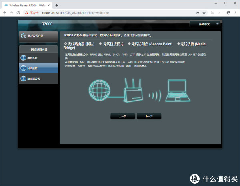Maximize the browser window
This screenshot has height=186, width=240.
tap(225, 3)
